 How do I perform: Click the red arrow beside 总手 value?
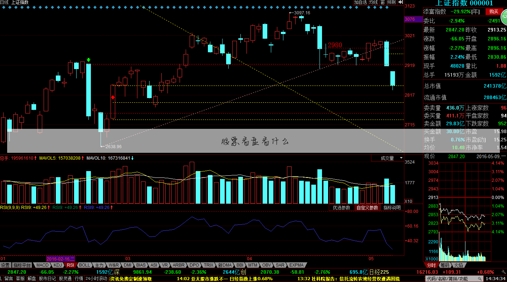[x=35, y=158]
